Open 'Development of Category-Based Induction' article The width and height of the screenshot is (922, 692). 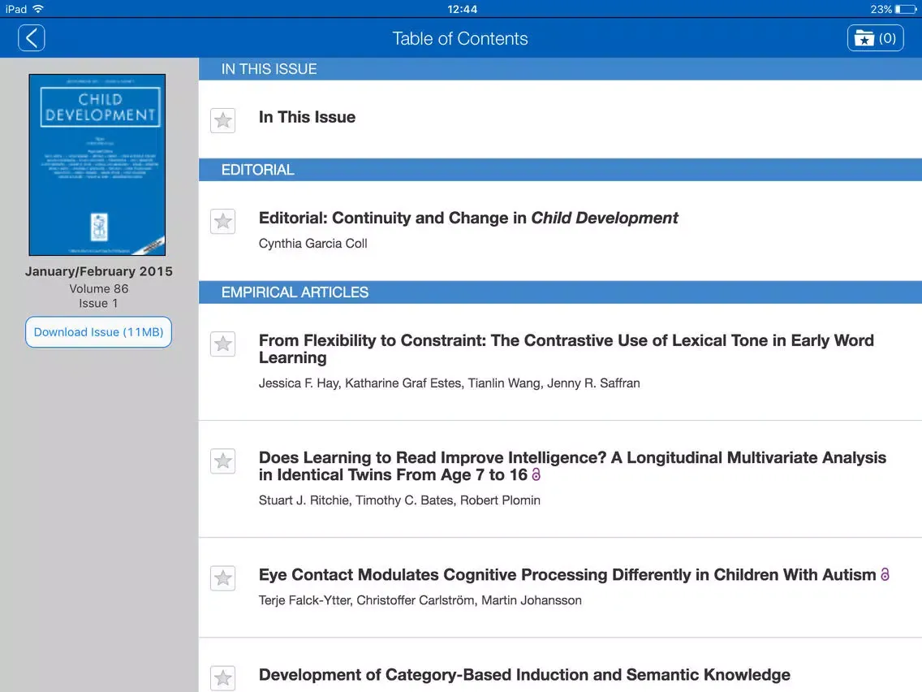524,675
